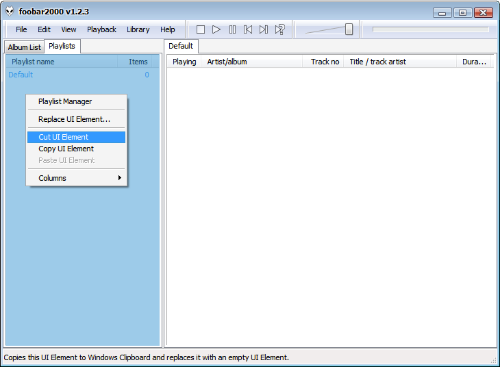Expand the Columns submenu
Image resolution: width=500 pixels, height=367 pixels.
[x=77, y=178]
